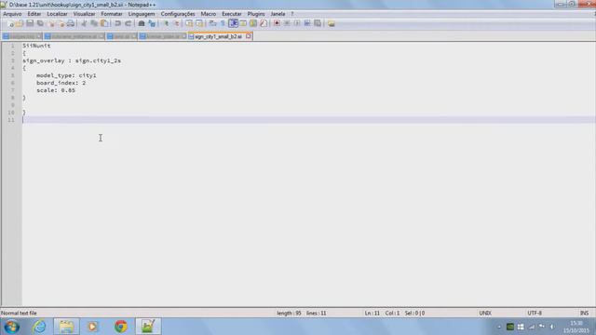Click the Close All toolbar icon
The image size is (596, 335).
point(61,23)
